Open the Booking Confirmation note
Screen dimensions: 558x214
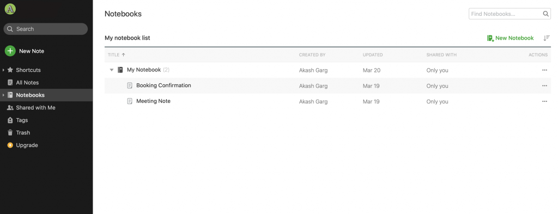[x=163, y=85]
